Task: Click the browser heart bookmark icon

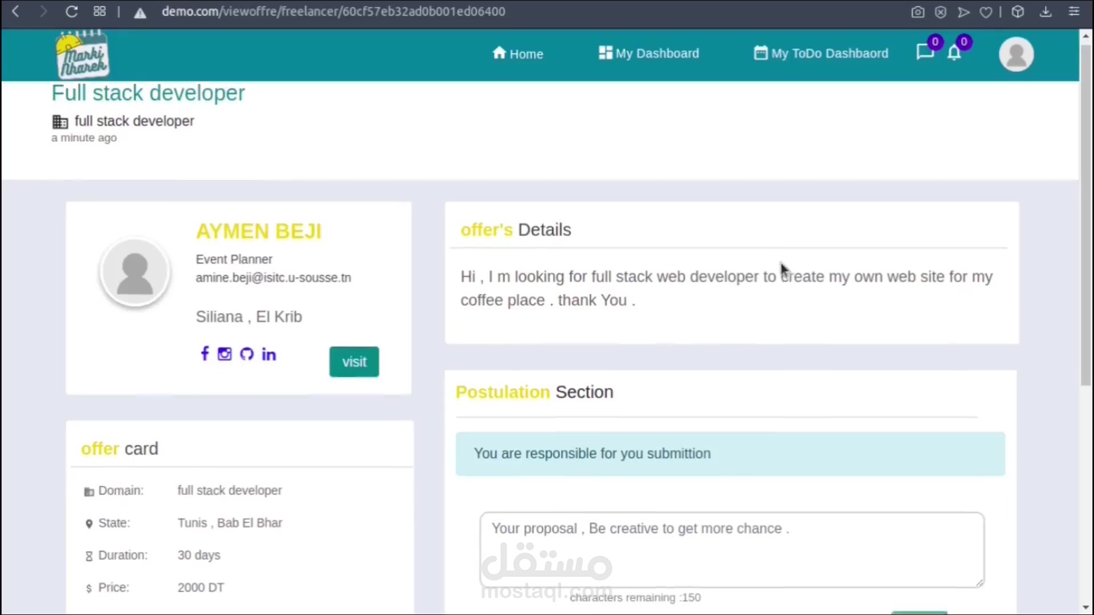Action: tap(986, 12)
